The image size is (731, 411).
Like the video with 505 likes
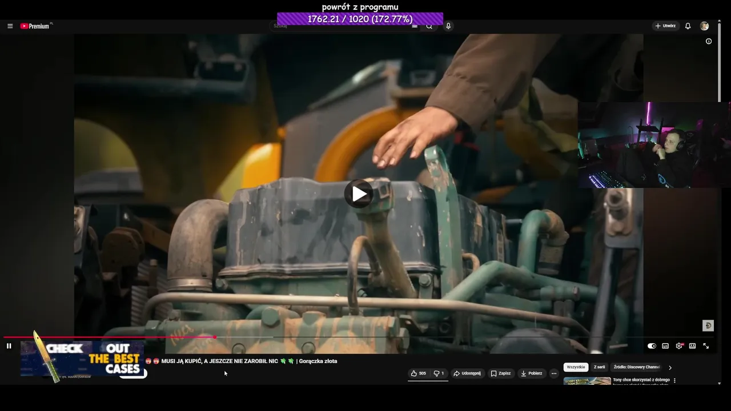tap(418, 373)
